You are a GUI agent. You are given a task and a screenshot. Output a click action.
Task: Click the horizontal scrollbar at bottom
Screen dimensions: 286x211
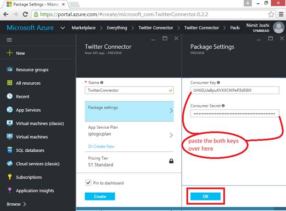tap(175, 209)
